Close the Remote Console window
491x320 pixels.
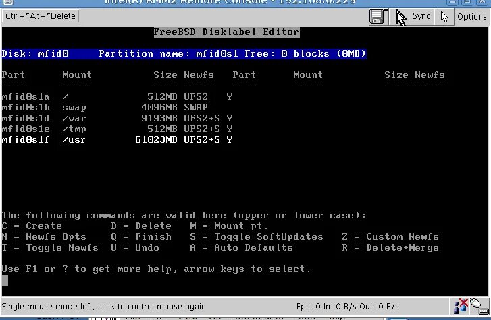482,2
